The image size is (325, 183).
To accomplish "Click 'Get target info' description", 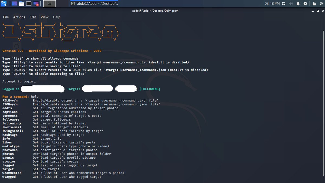I will click(x=47, y=138).
